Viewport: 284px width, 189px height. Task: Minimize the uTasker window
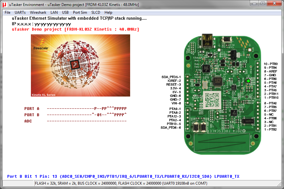pyautogui.click(x=254, y=3)
